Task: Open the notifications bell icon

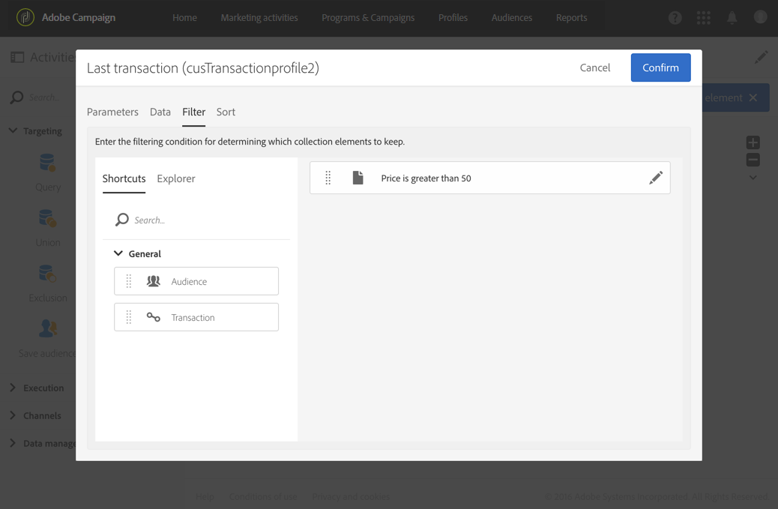Action: (x=732, y=17)
